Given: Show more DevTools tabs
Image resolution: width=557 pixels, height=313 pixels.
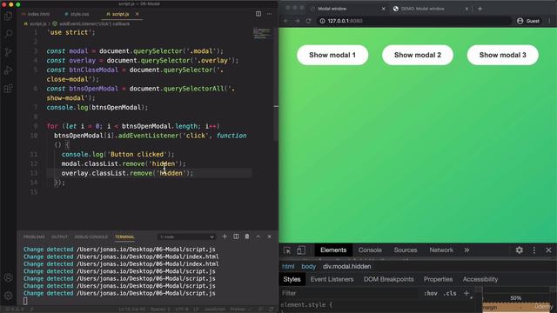Looking at the screenshot, I should pos(466,250).
